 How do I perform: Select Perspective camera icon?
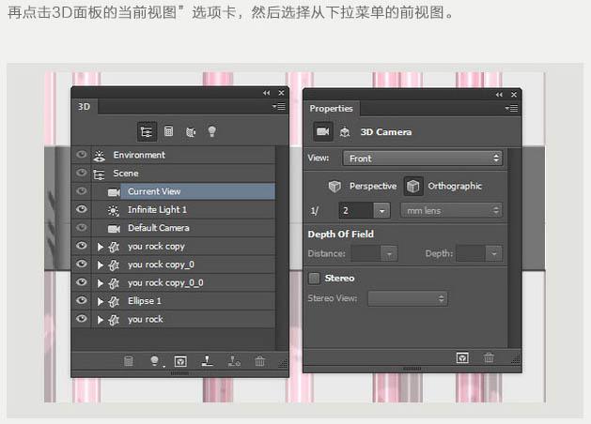click(334, 186)
